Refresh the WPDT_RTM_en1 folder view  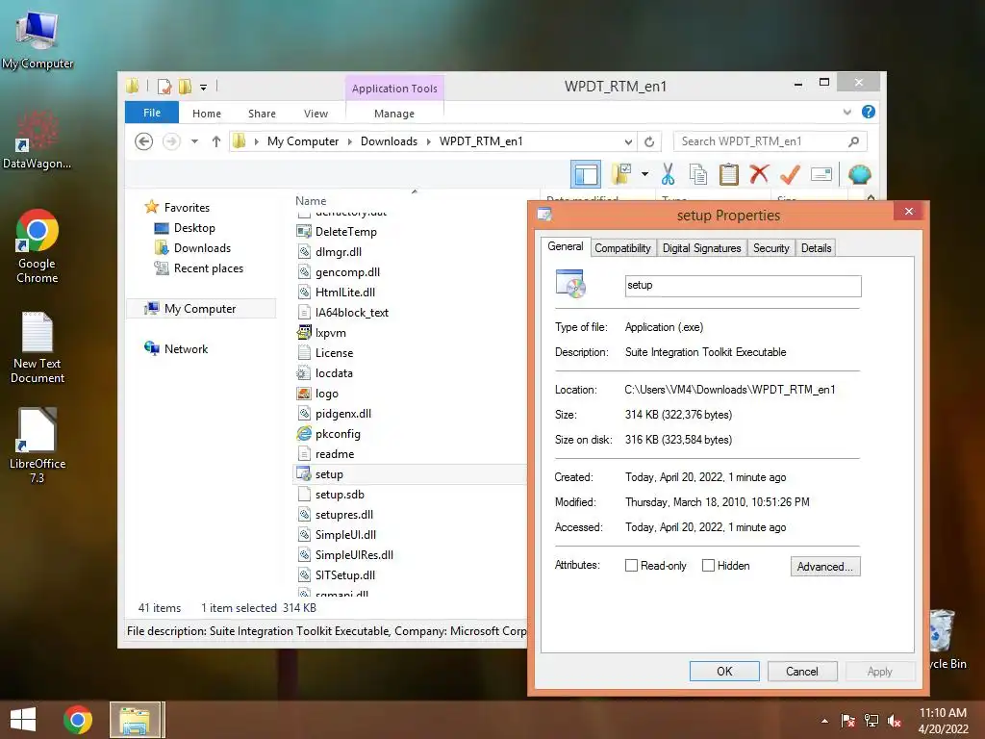pos(649,141)
